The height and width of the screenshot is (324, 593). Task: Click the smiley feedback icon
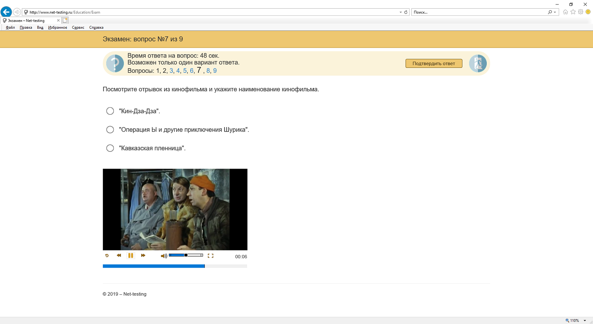click(x=588, y=12)
